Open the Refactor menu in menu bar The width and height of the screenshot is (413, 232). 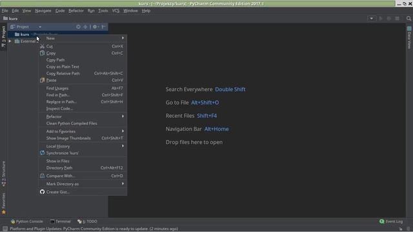tap(76, 11)
